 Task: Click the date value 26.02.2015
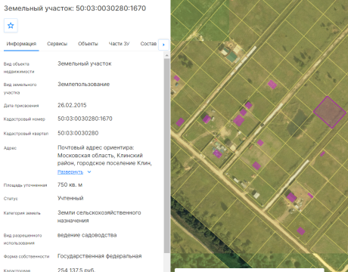pyautogui.click(x=72, y=105)
